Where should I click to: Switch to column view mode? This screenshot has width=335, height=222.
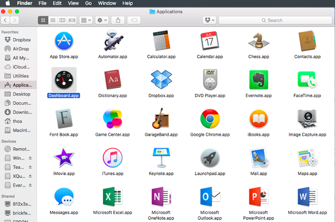point(62,20)
